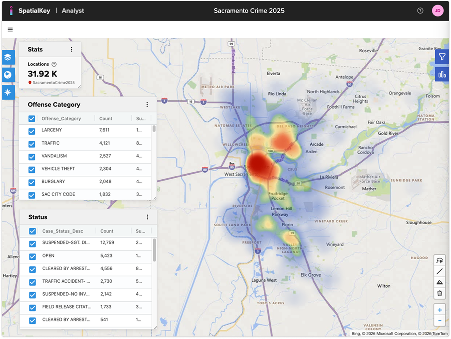Uncheck the SUSPENDED-SGT. DI... checkbox
Screen dimensions: 451x339
pos(33,244)
